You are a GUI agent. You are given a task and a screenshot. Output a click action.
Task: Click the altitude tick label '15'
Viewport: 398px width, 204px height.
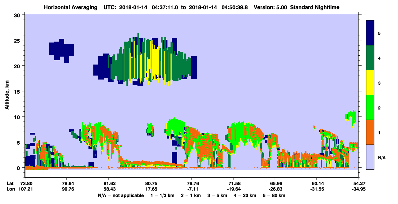click(18, 91)
